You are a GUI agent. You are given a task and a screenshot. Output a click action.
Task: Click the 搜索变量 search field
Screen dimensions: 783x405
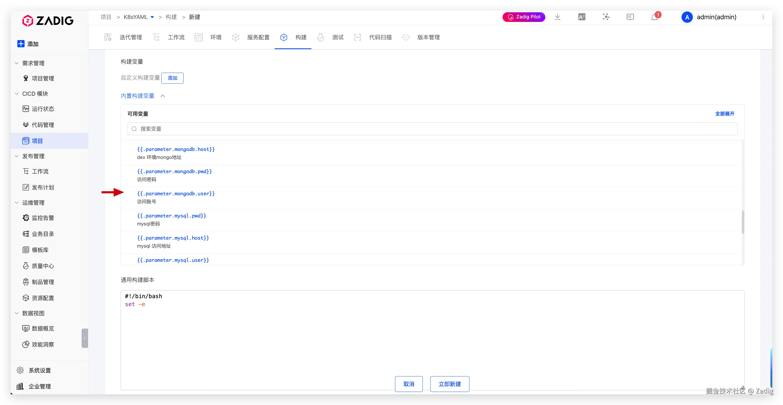tap(432, 128)
